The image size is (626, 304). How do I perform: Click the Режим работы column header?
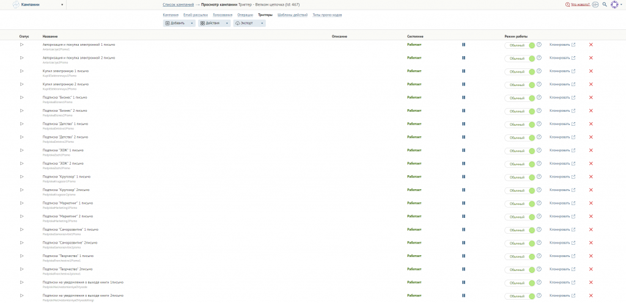point(516,36)
